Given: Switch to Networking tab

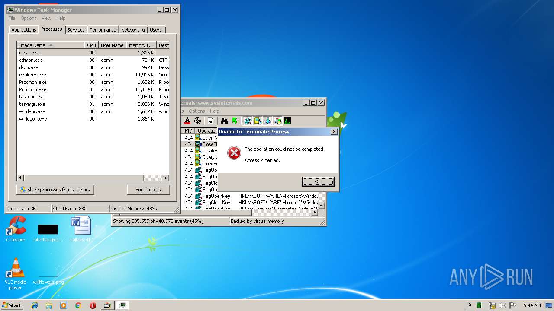Looking at the screenshot, I should tap(133, 30).
